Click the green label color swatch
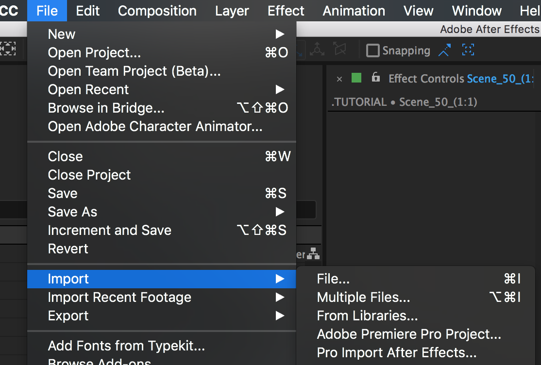 point(356,78)
